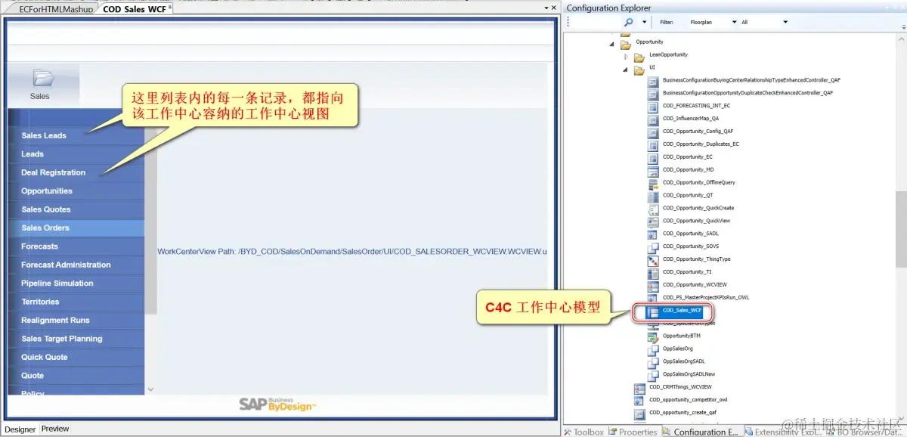This screenshot has height=437, width=907.
Task: Expand the LeanOpportunity folder node
Action: pos(626,57)
